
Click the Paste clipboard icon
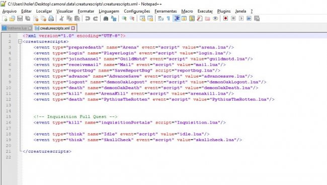(77, 19)
